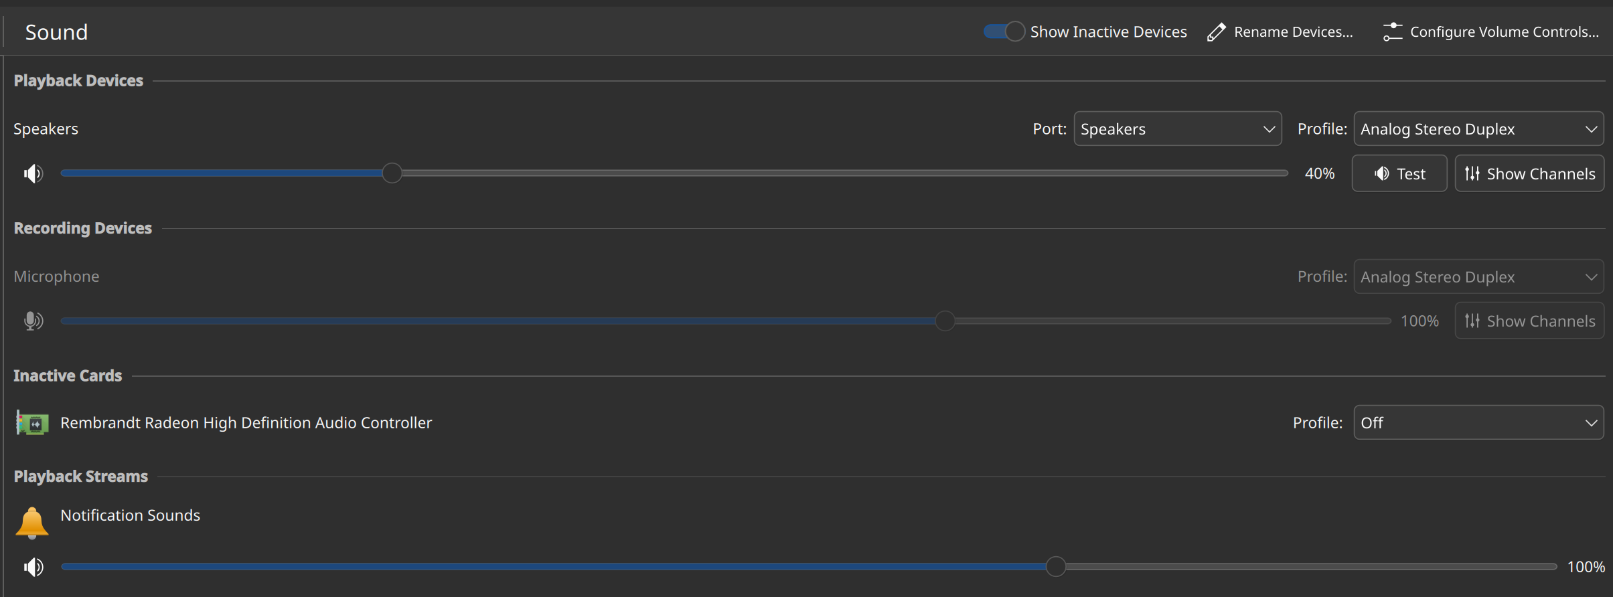Click the Notification Sounds bell icon

point(32,523)
